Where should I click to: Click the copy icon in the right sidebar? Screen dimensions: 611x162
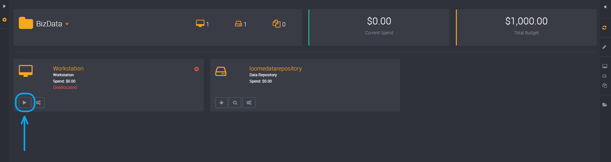coord(605,85)
